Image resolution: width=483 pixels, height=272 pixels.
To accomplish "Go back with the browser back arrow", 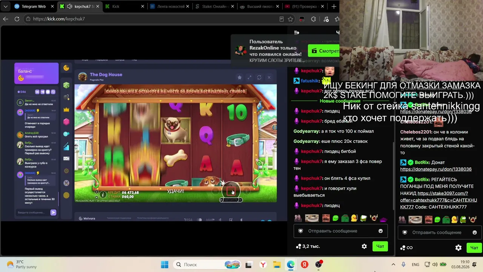I will [x=6, y=19].
